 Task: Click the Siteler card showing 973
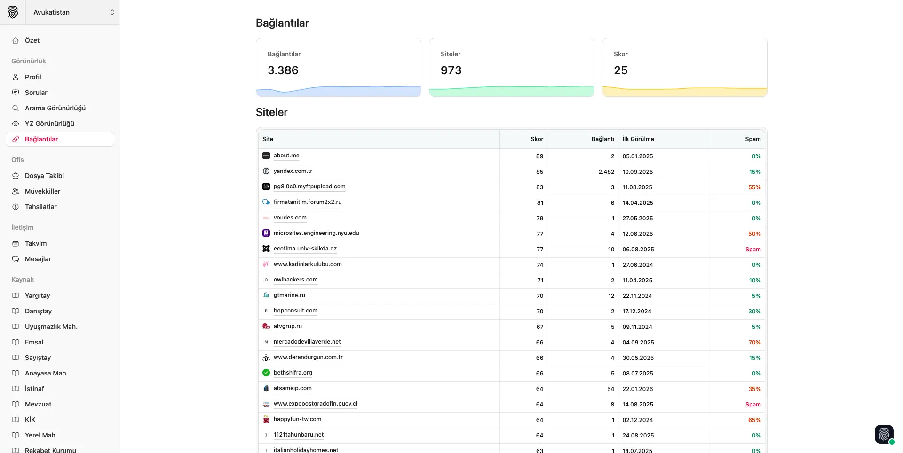tap(511, 66)
